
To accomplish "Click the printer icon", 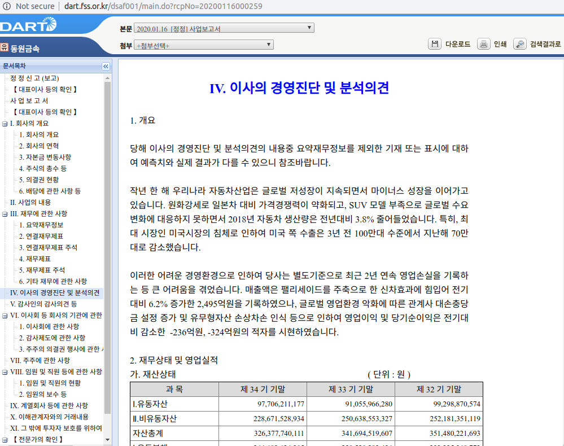I will (x=483, y=44).
